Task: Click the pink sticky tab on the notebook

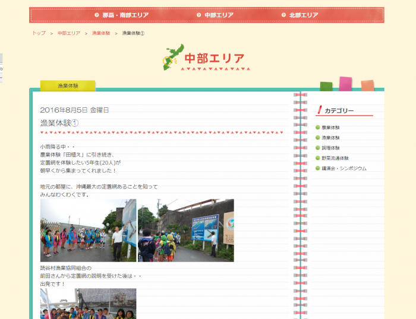Action: (x=345, y=84)
